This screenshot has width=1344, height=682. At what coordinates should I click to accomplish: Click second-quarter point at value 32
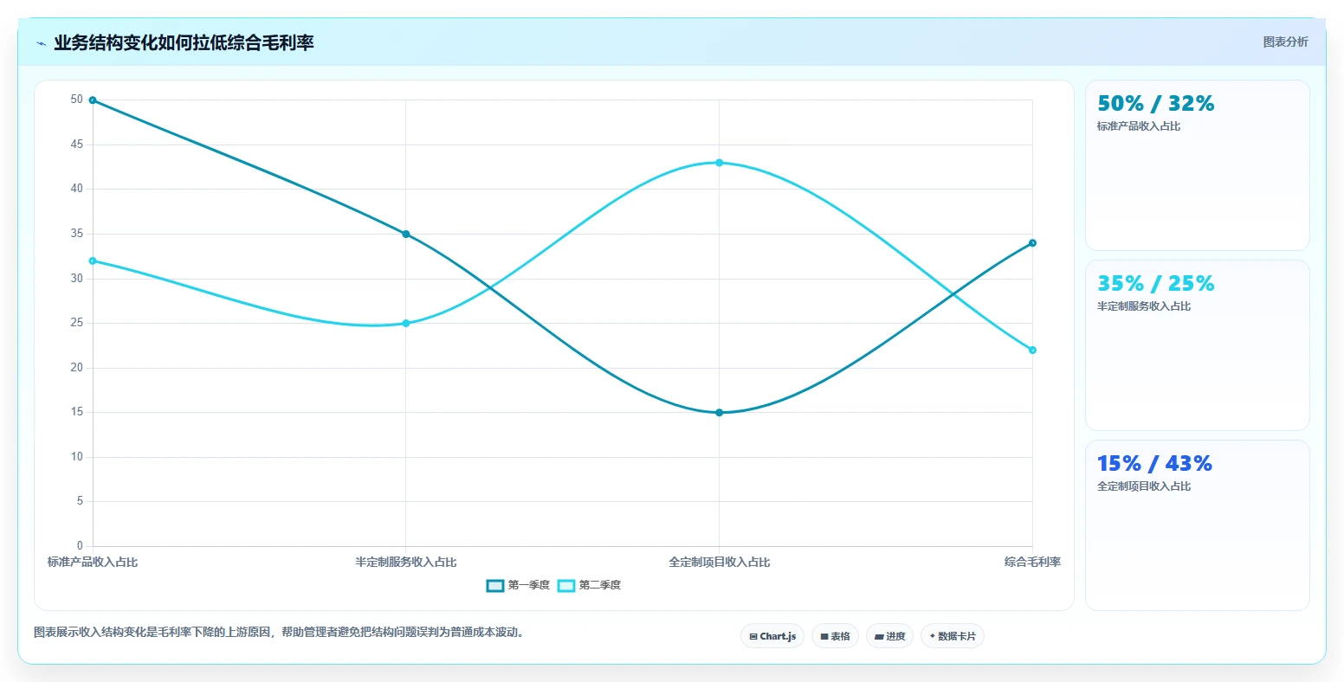click(93, 261)
